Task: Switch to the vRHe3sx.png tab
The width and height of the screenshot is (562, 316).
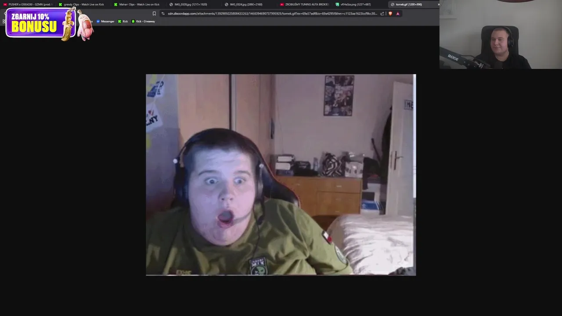Action: click(x=360, y=4)
